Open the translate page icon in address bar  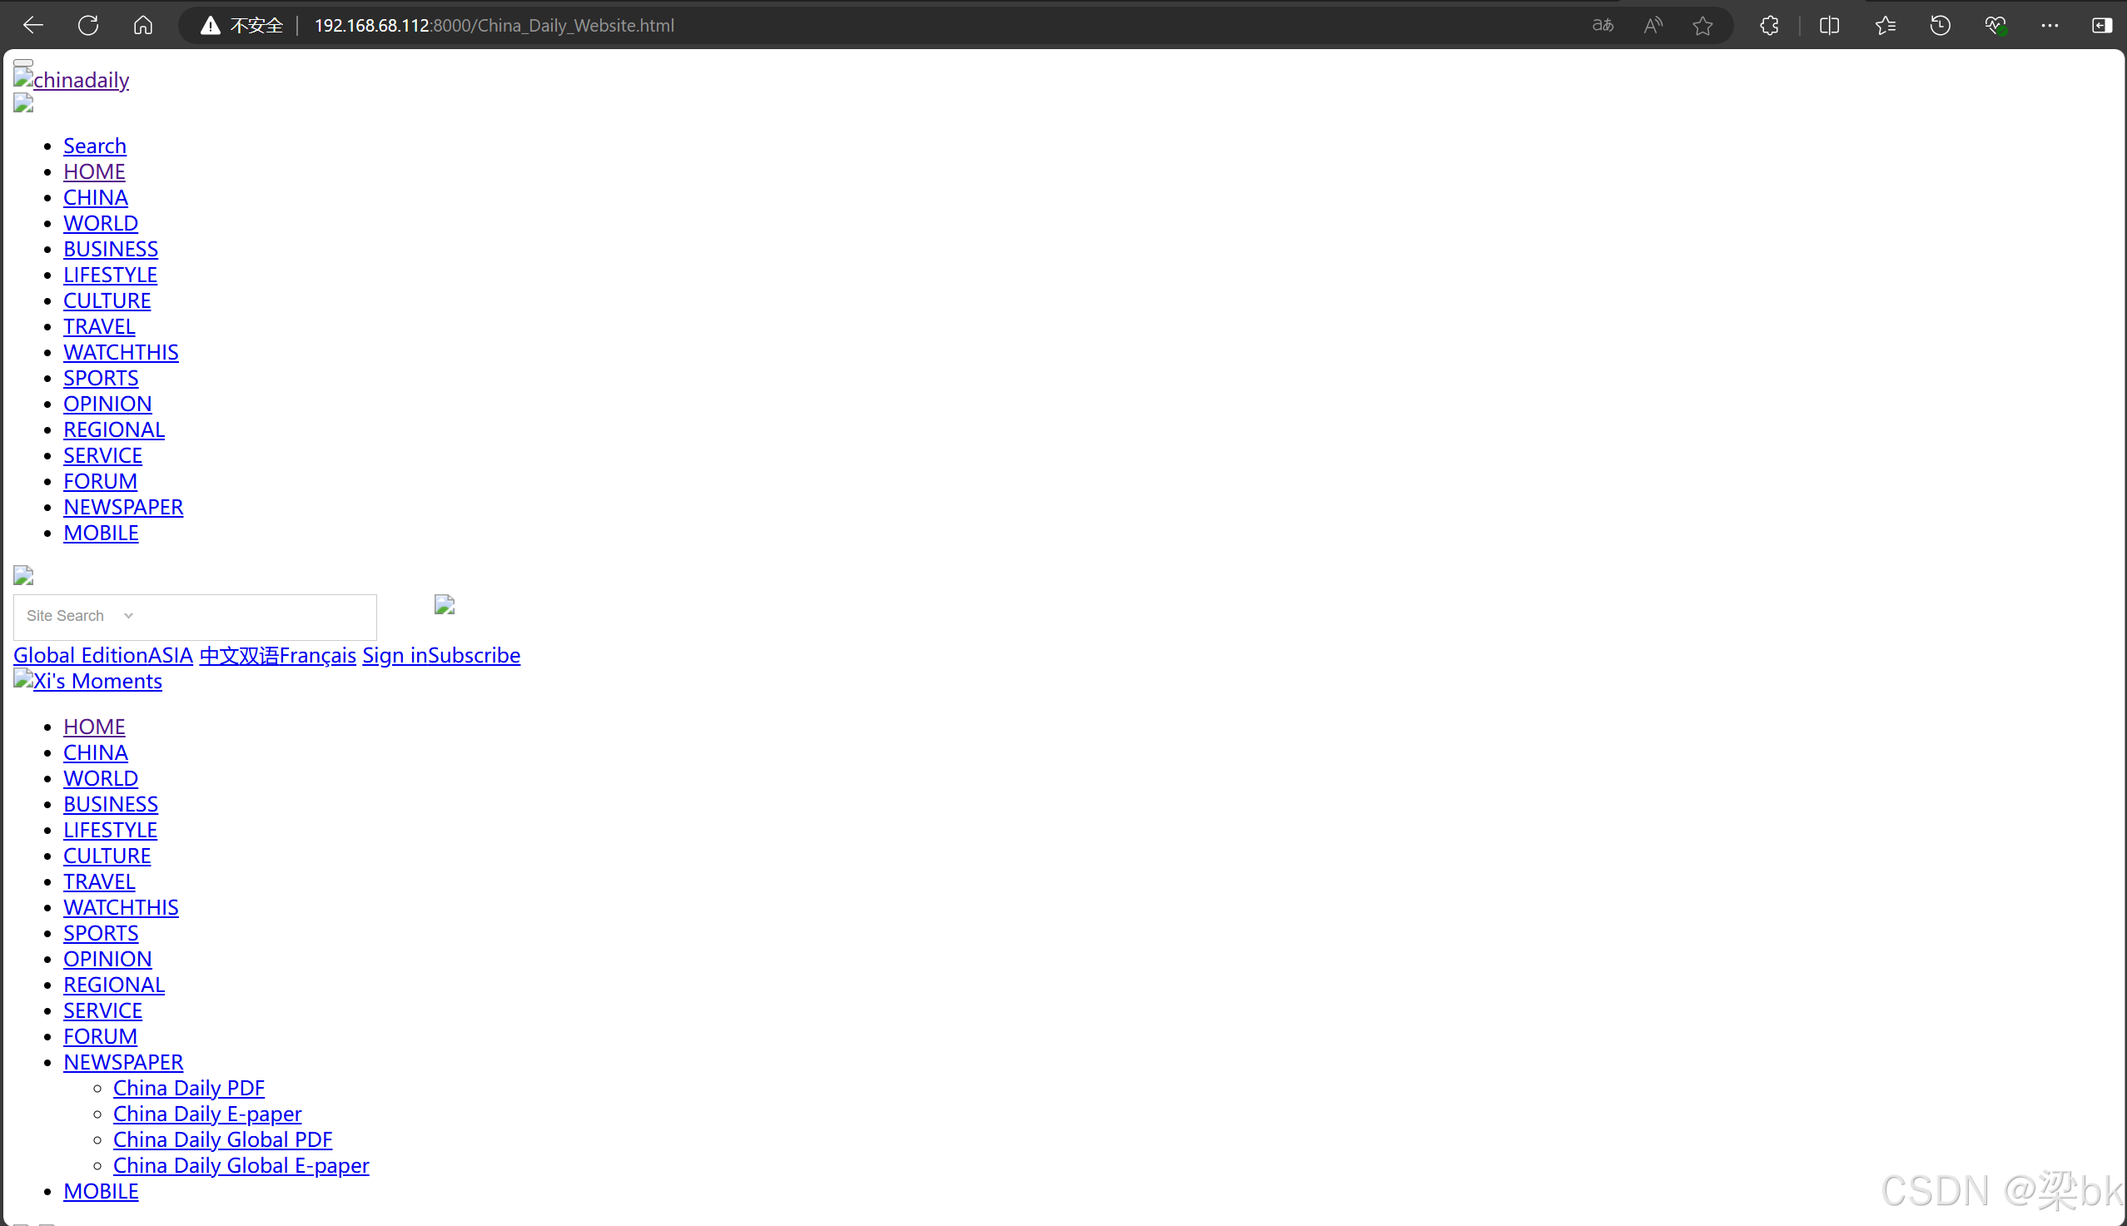[1603, 25]
